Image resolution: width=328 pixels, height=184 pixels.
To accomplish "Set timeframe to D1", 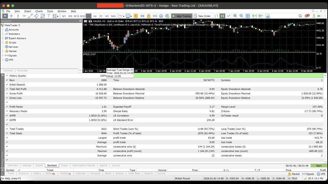I will (101, 16).
